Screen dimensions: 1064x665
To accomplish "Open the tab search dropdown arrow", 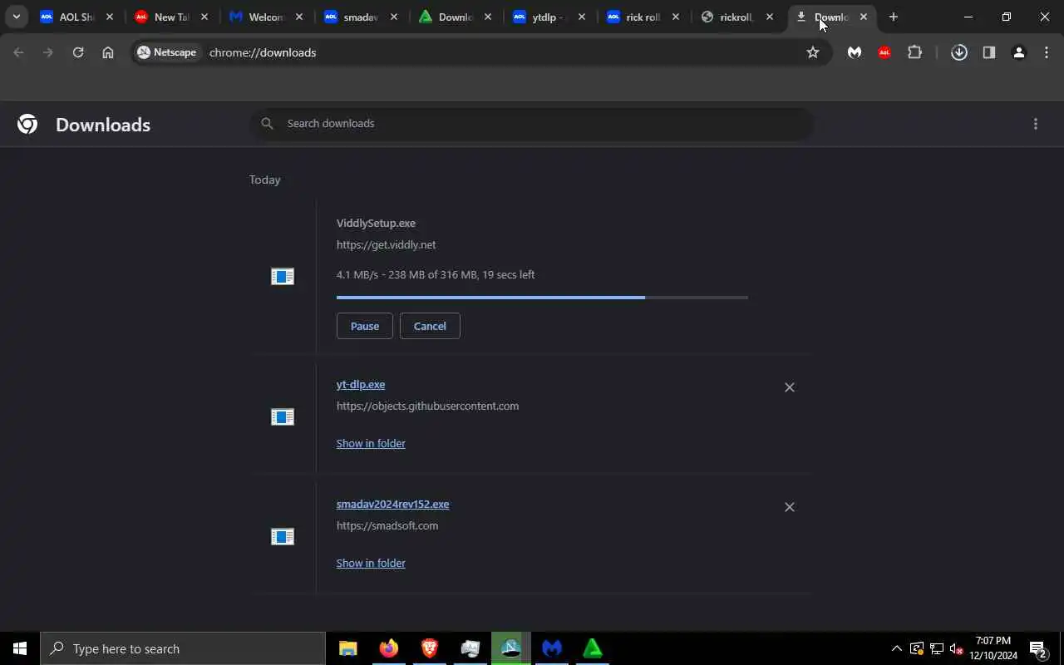I will [17, 17].
